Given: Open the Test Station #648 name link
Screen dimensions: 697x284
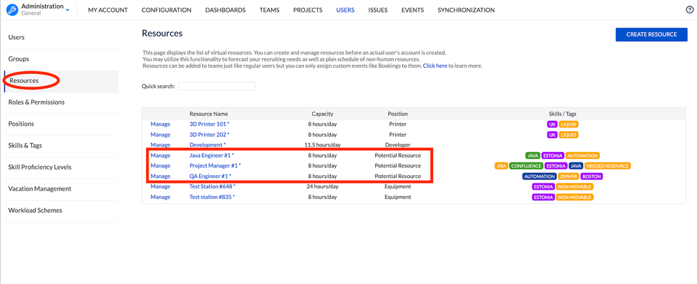Looking at the screenshot, I should (212, 187).
